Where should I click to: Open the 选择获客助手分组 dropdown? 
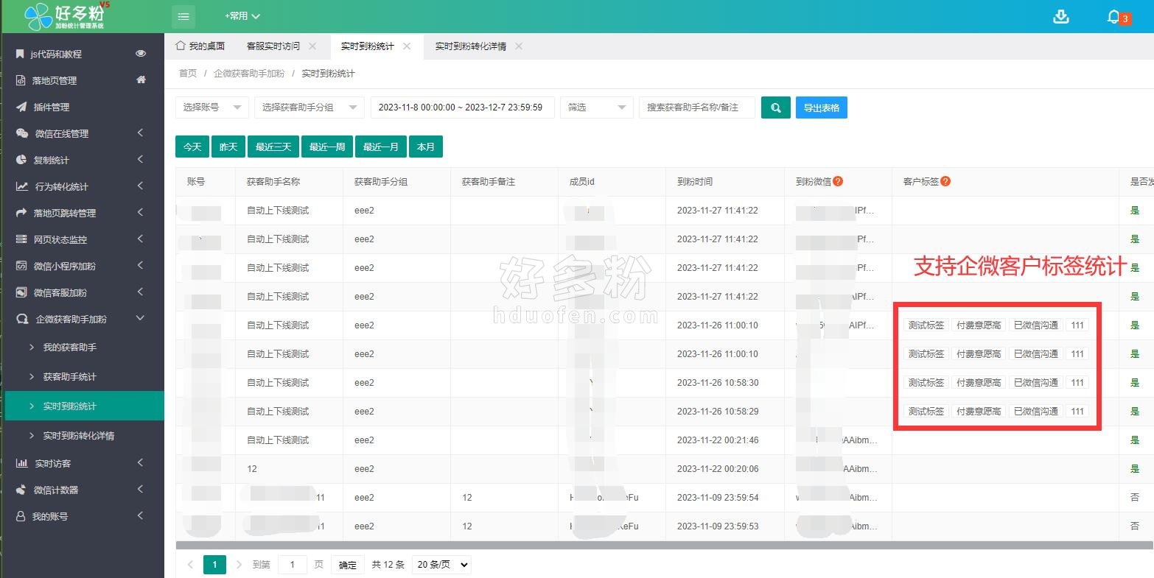point(310,108)
